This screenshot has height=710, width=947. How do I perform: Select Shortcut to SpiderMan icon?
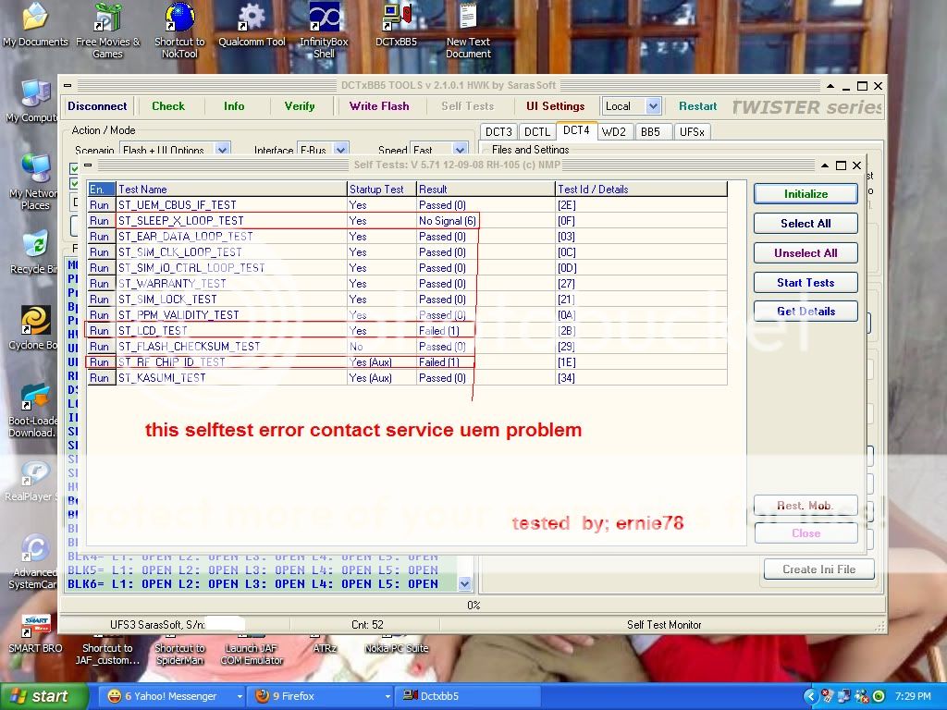pos(179,649)
